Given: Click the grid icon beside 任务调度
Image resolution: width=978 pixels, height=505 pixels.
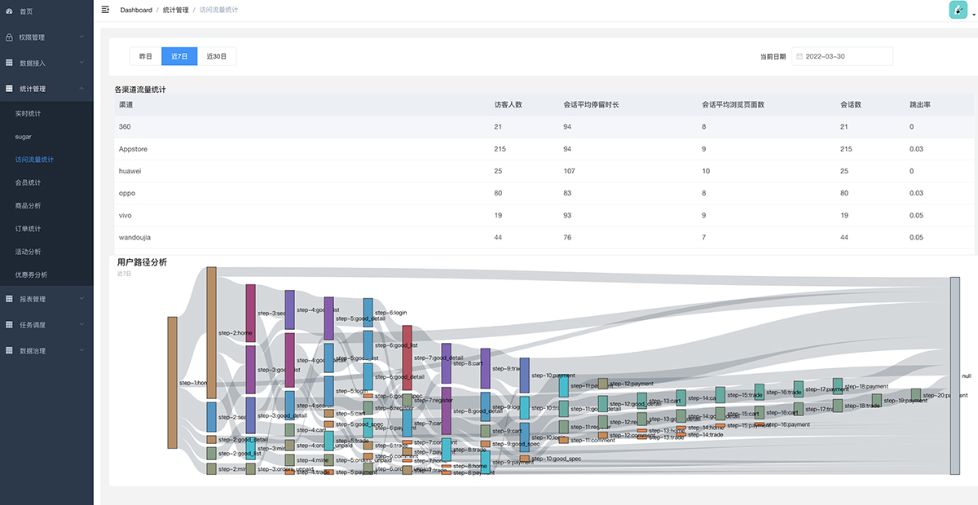Looking at the screenshot, I should click(9, 325).
